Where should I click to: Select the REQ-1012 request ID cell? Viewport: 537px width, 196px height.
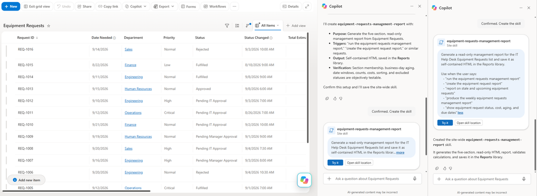[26, 101]
